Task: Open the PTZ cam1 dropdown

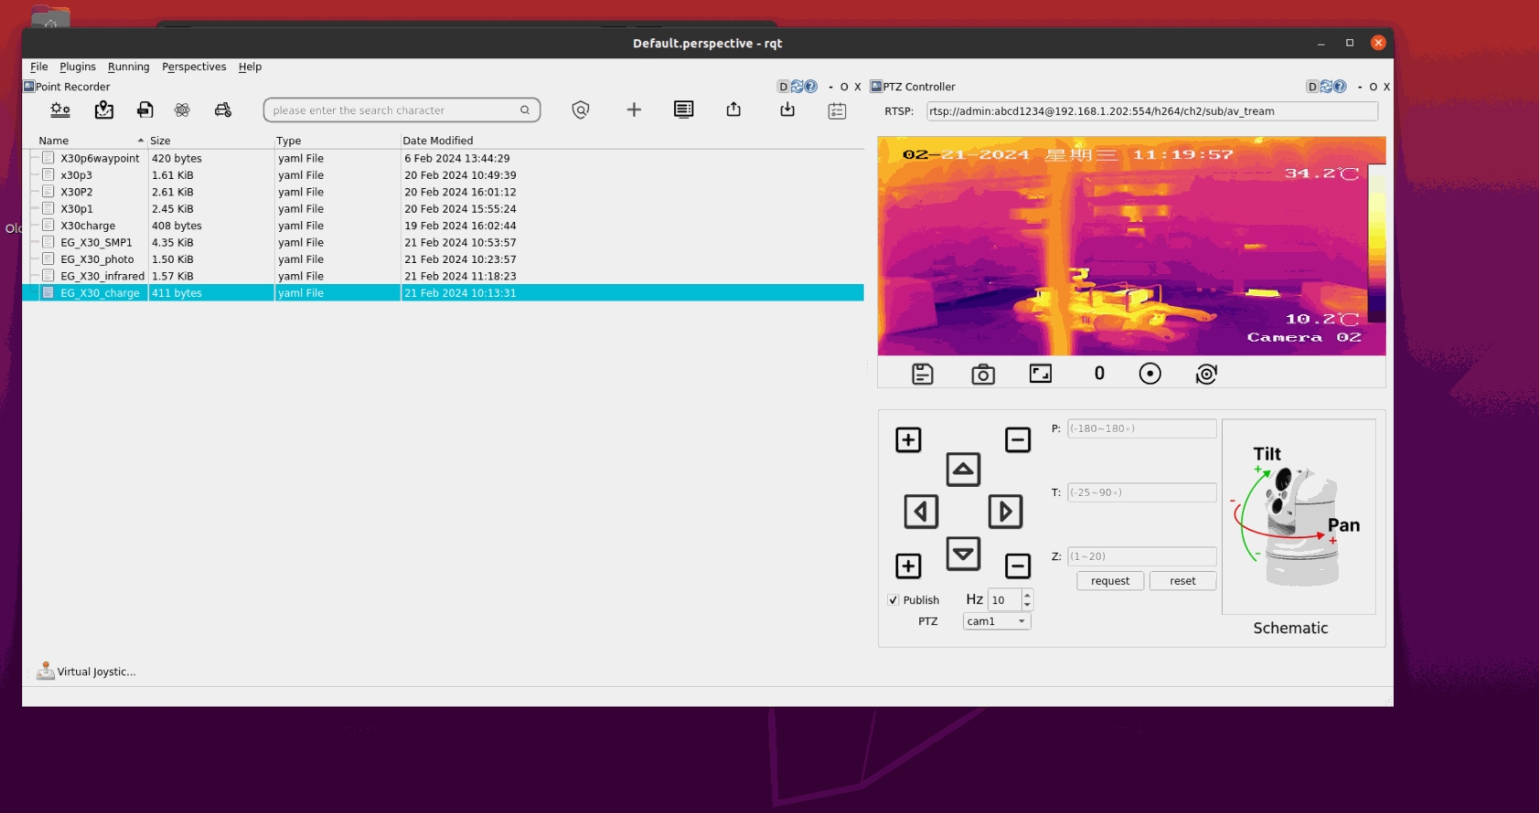Action: [x=996, y=621]
